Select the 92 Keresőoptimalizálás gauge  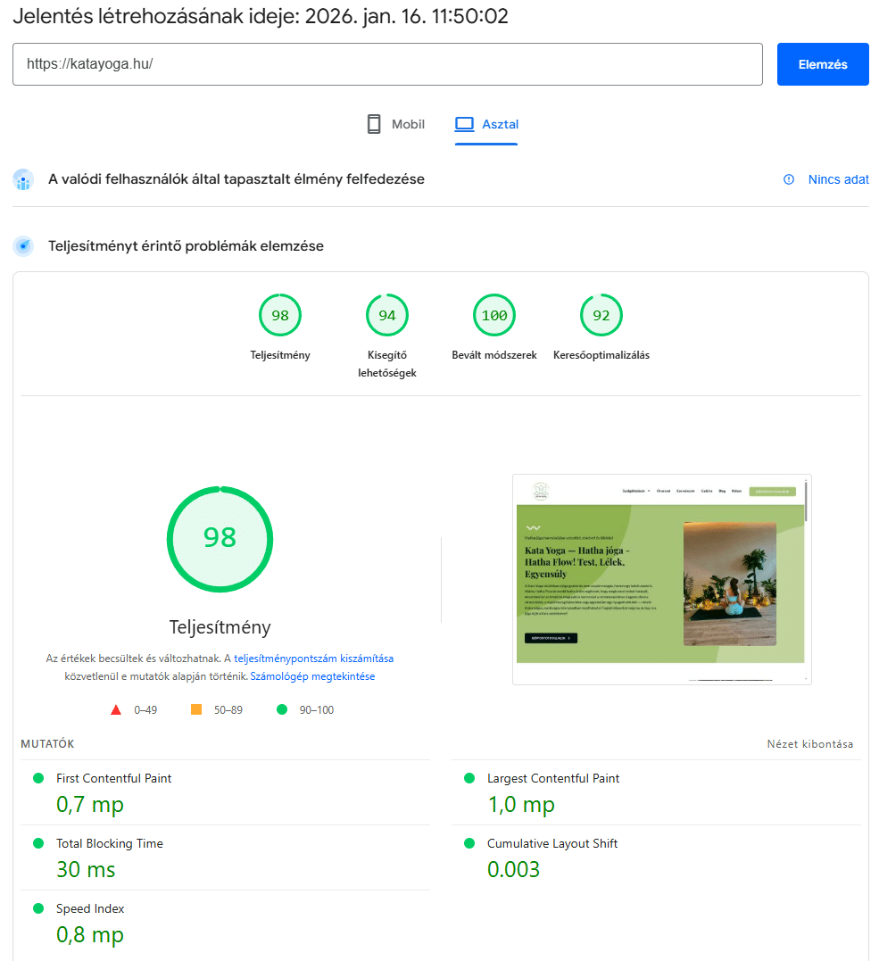coord(601,316)
